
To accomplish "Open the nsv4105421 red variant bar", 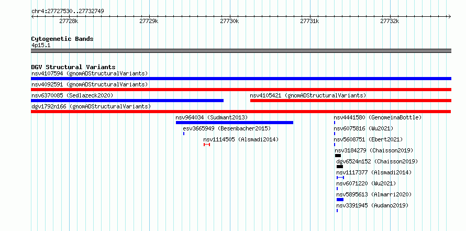I will click(351, 101).
